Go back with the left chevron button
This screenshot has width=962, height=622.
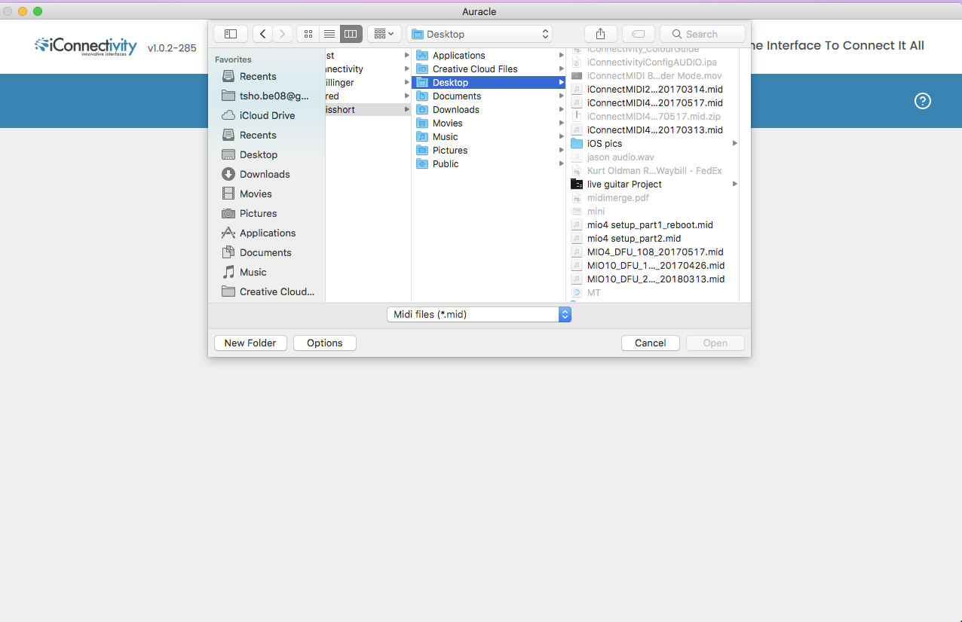point(262,34)
